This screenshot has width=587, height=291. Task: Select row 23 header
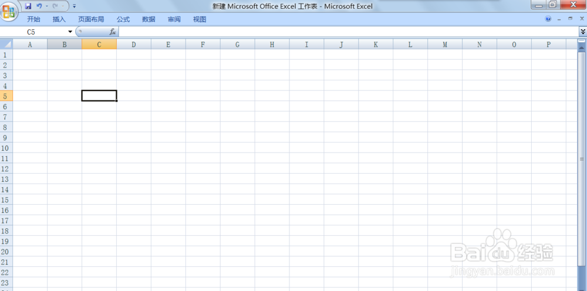point(6,282)
